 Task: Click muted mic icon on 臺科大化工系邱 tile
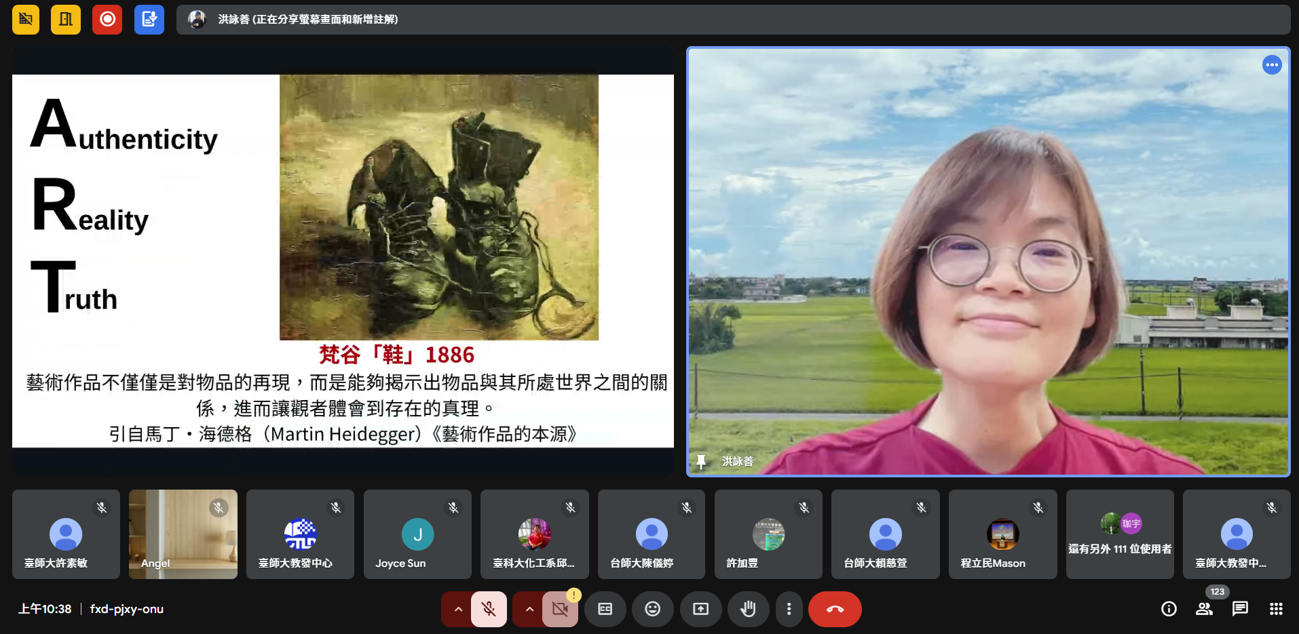click(x=570, y=508)
